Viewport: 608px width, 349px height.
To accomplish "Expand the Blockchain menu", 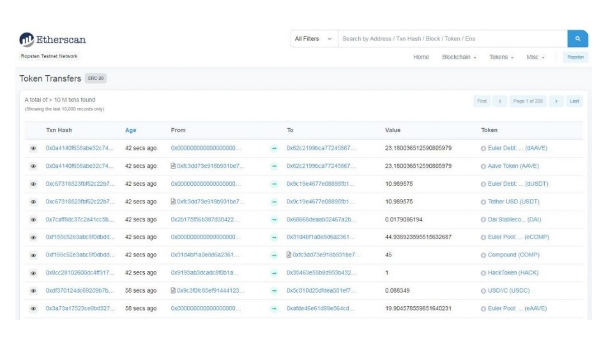I will point(459,57).
